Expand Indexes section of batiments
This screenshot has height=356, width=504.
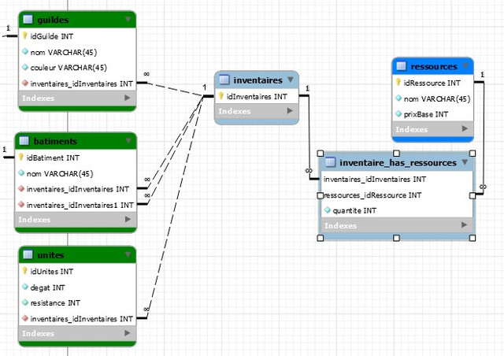(x=128, y=219)
